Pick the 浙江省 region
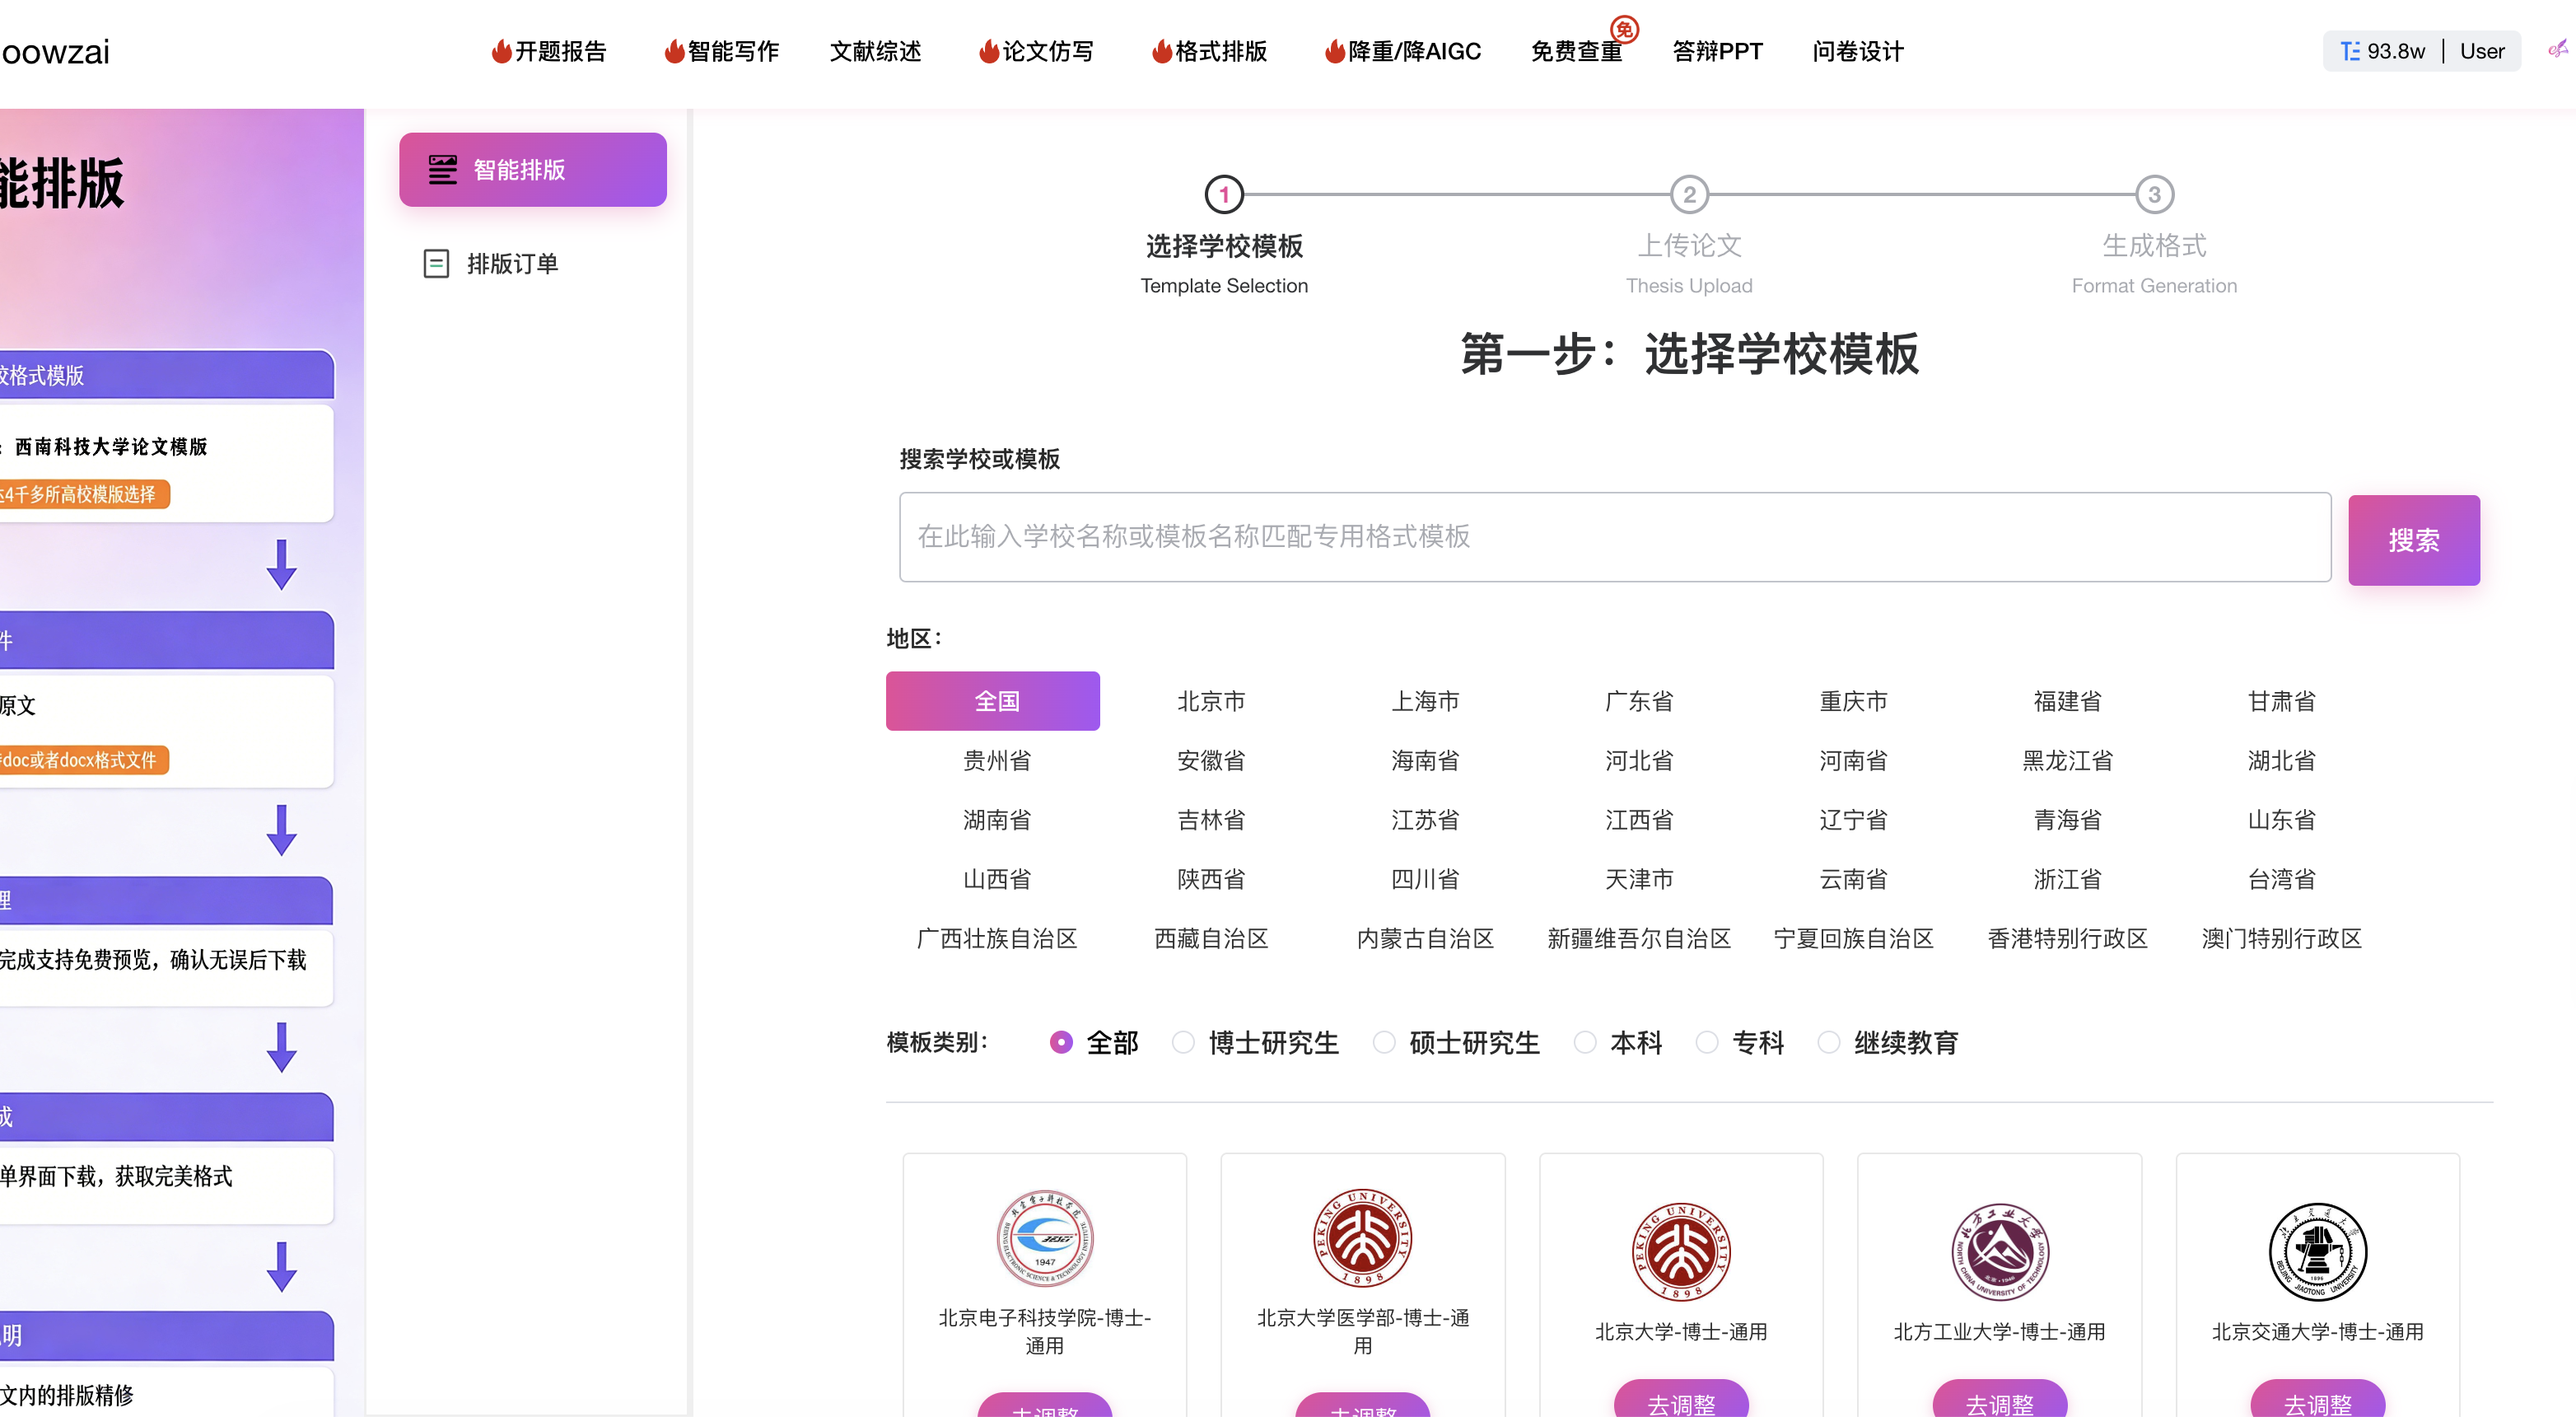The image size is (2576, 1417). point(2067,878)
